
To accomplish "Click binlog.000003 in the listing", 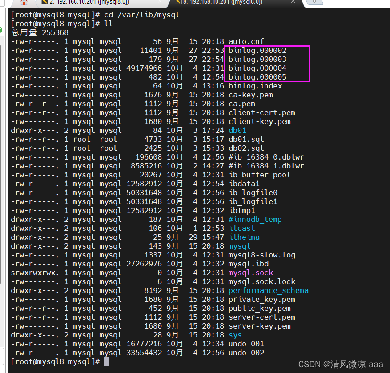I will coord(257,60).
